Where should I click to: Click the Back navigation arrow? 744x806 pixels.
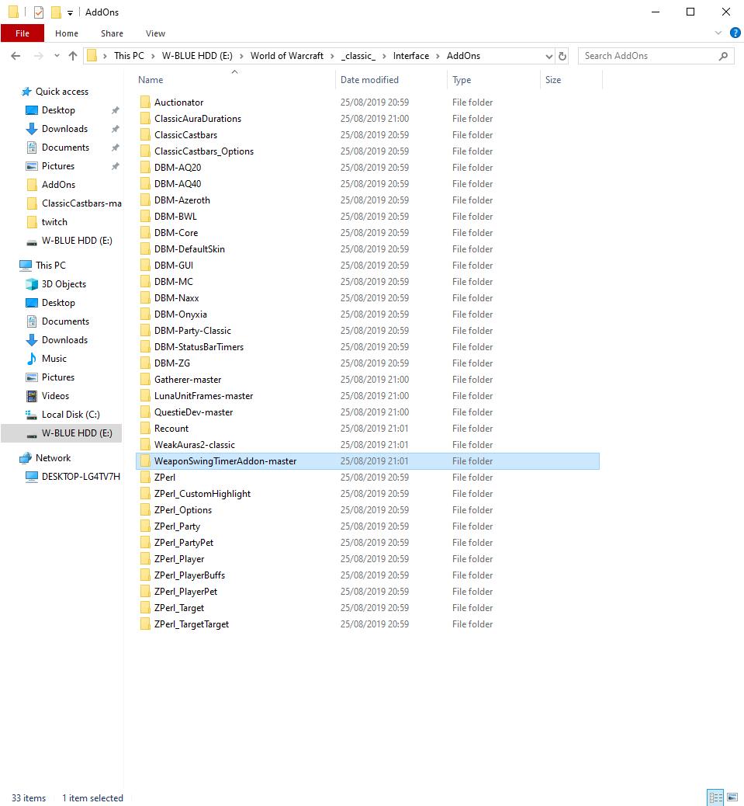(x=16, y=56)
